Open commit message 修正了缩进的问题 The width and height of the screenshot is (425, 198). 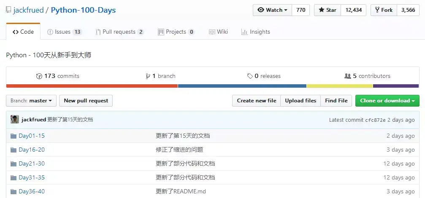tap(180, 150)
